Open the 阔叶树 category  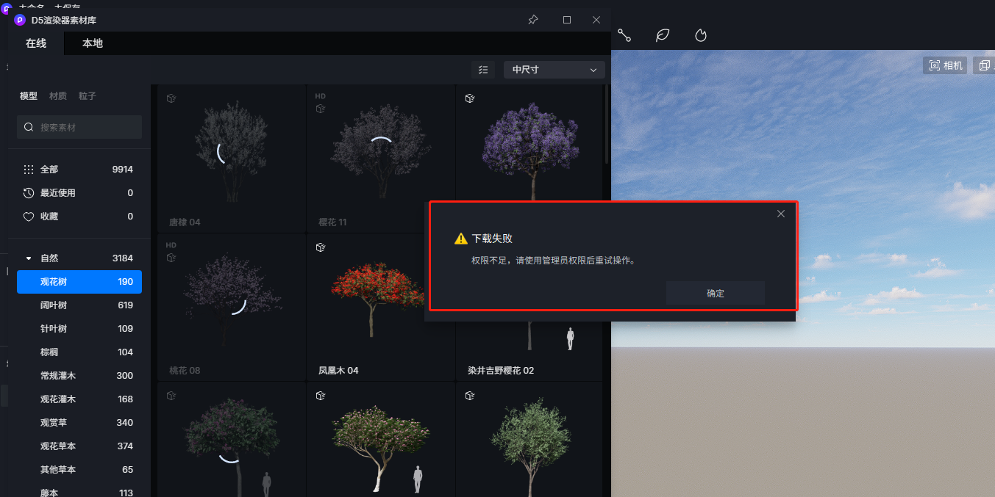click(79, 305)
